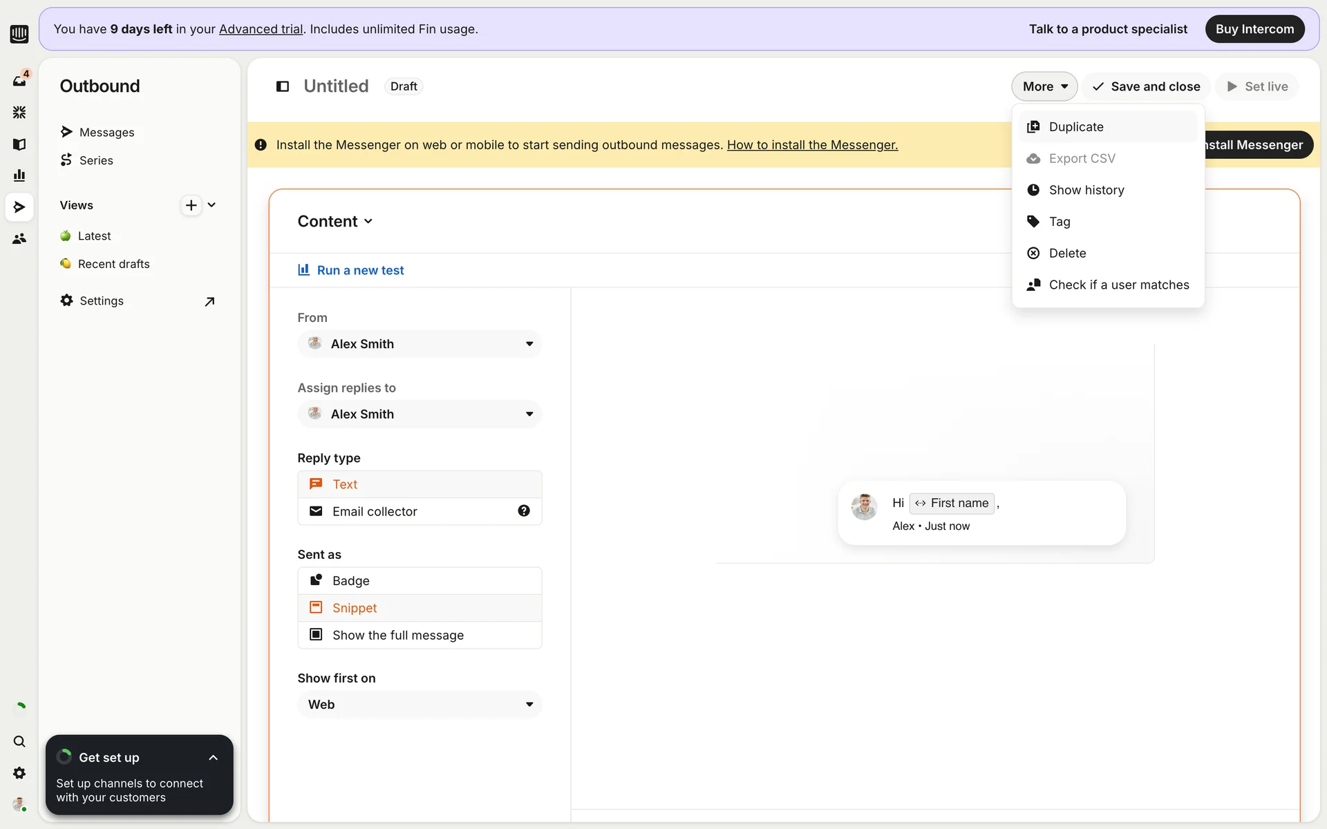Open the Contacts people icon
This screenshot has height=829, width=1327.
(19, 238)
